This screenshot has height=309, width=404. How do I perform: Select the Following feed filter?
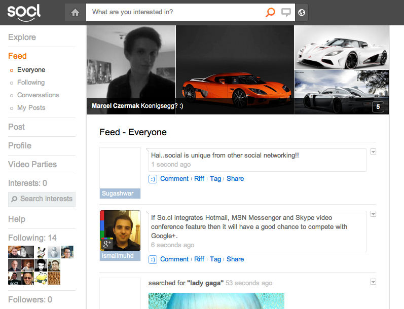(30, 83)
